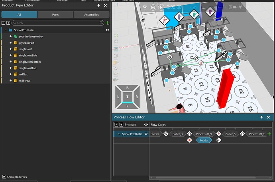This screenshot has width=275, height=182.
Task: Collapse the Spinal Prosthetic tree group
Action: pyautogui.click(x=6, y=30)
